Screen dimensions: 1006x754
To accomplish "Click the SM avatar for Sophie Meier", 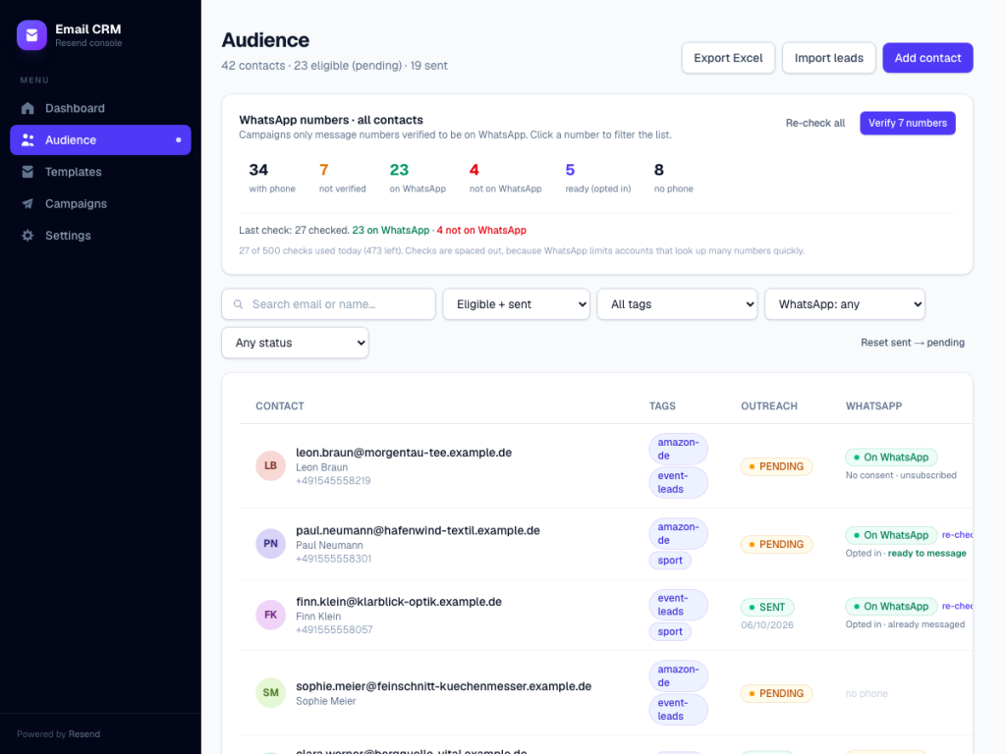I will pos(271,693).
